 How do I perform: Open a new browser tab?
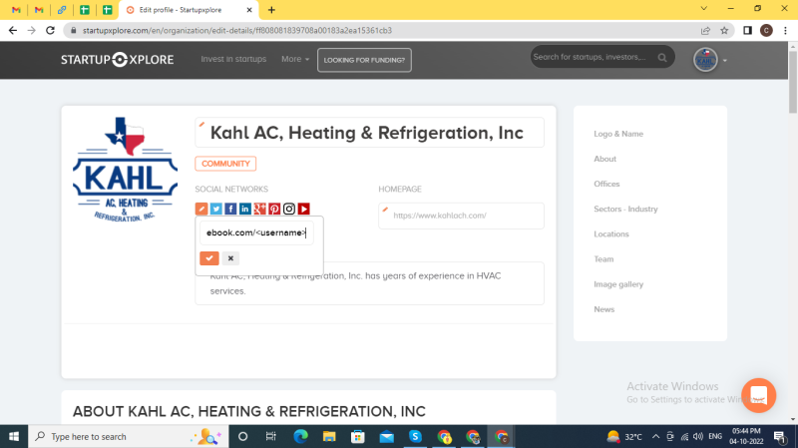point(271,10)
